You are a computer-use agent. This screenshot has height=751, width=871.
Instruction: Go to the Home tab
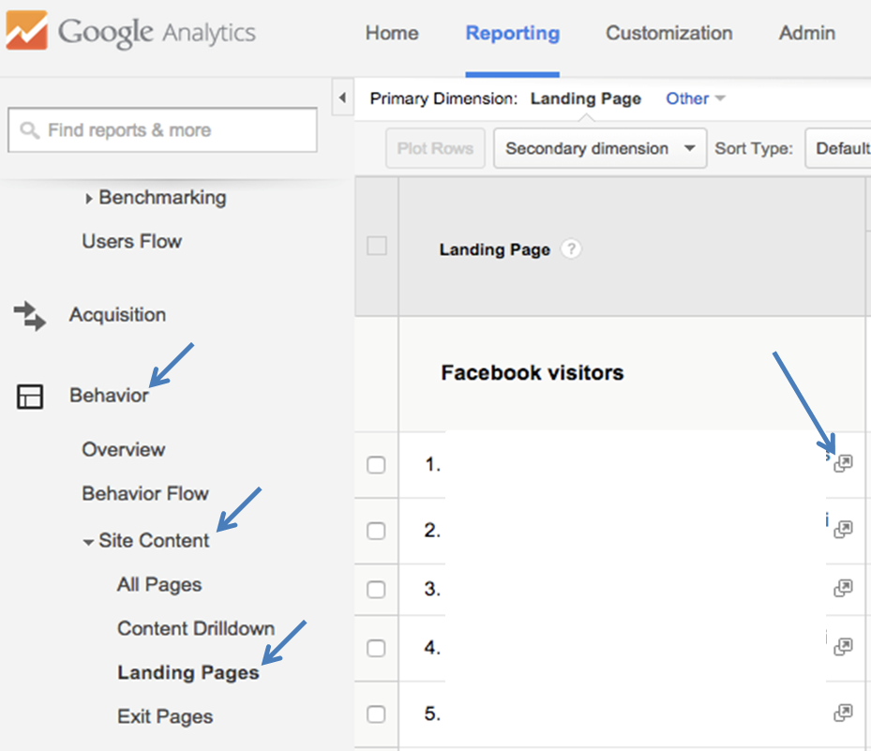coord(392,34)
